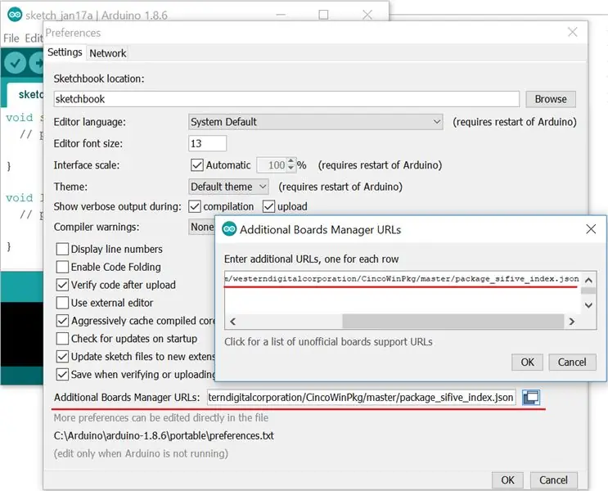Click left arrow of URL horizontal scrollbar

pyautogui.click(x=233, y=322)
